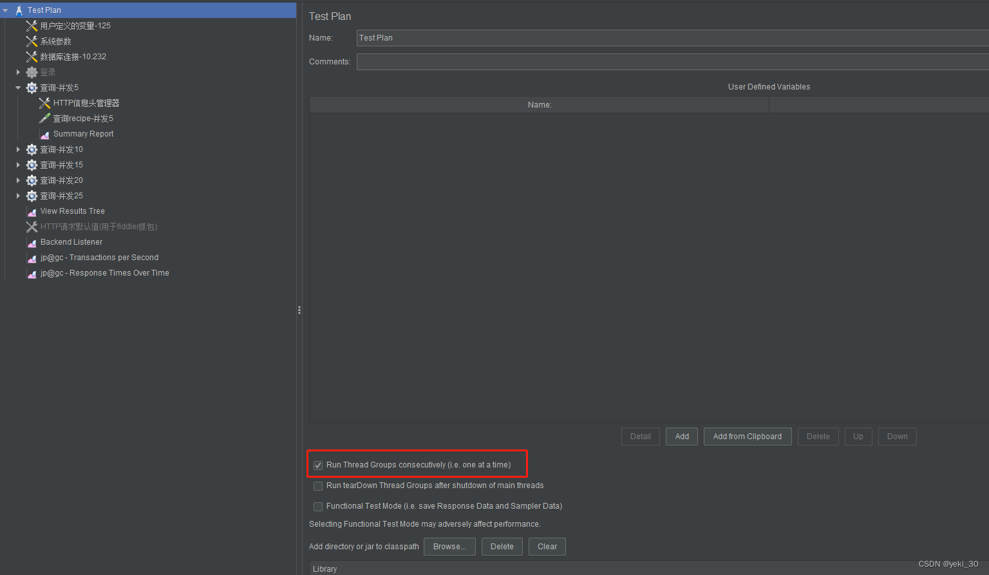989x575 pixels.
Task: Click the HTTP信息头管理器 config icon
Action: pos(44,103)
